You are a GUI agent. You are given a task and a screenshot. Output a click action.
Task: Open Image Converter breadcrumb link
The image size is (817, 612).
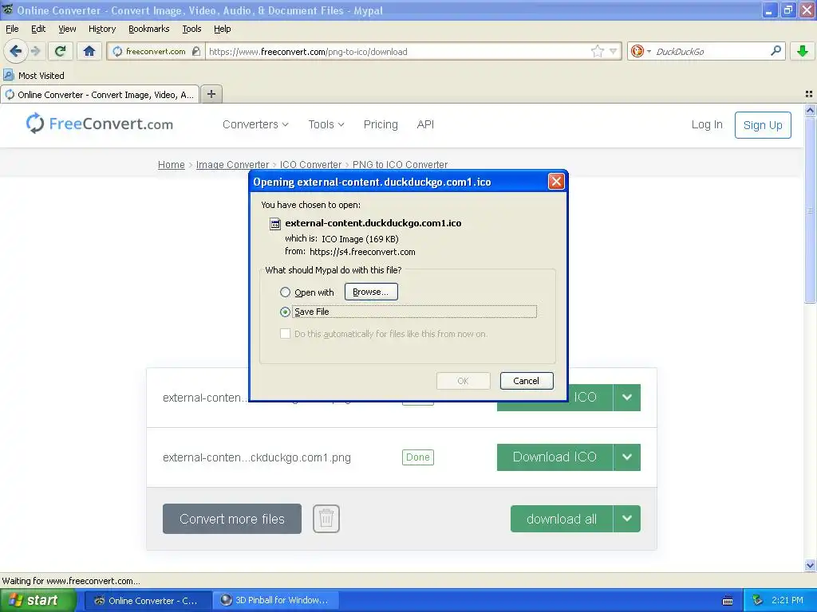point(232,164)
